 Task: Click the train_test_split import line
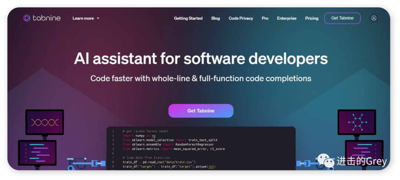click(x=170, y=140)
